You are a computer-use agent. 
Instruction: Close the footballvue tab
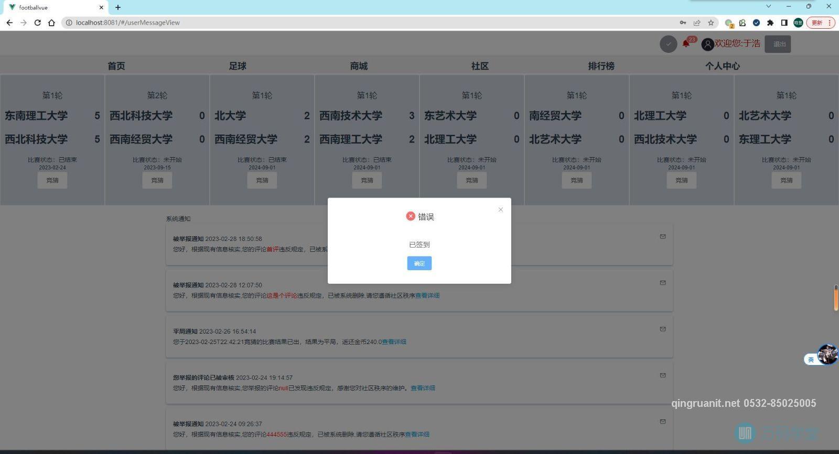101,7
